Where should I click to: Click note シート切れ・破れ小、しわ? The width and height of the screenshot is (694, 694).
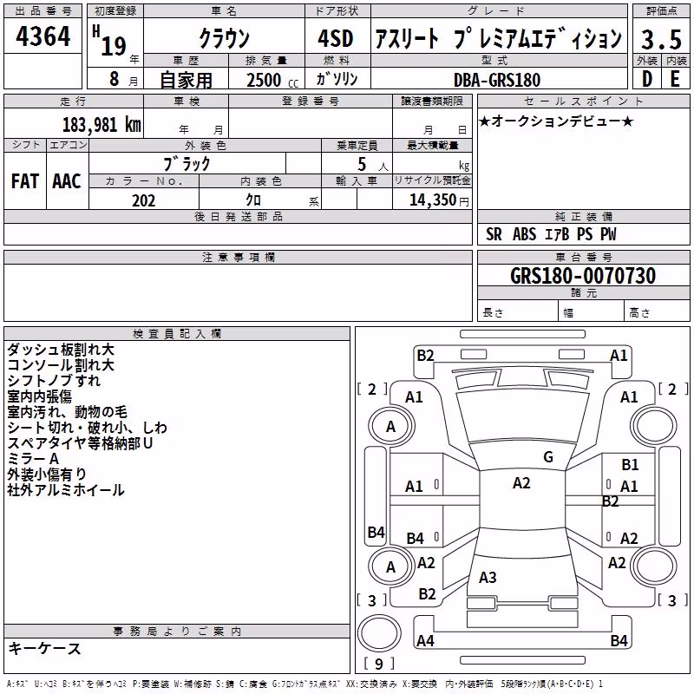(88, 427)
